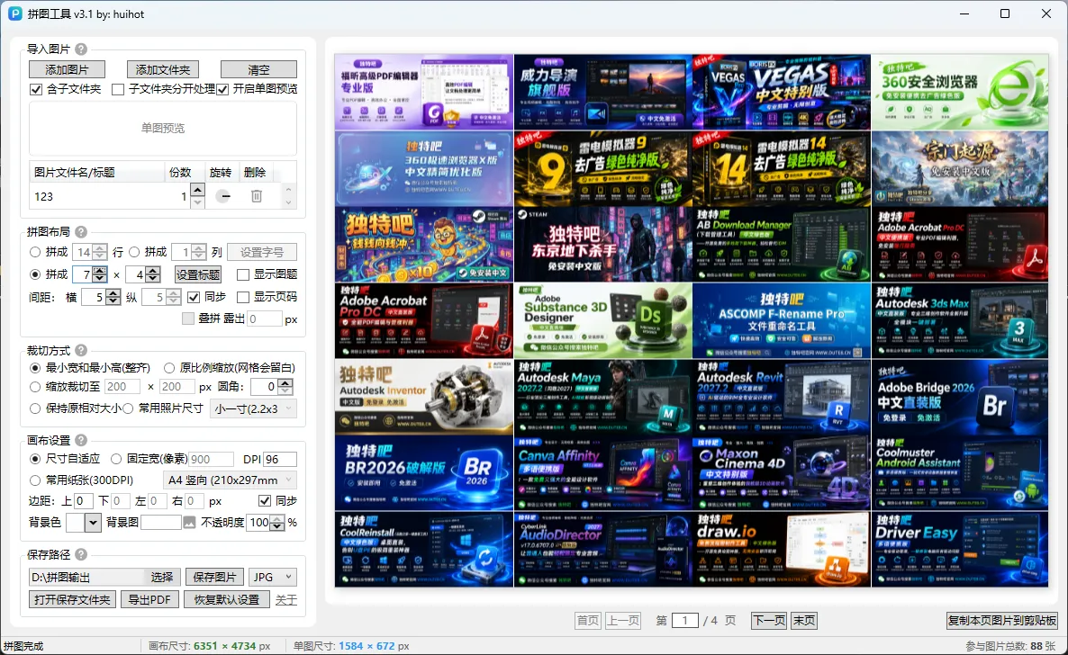
Task: Select the draw.io thumbnail
Action: tap(782, 550)
